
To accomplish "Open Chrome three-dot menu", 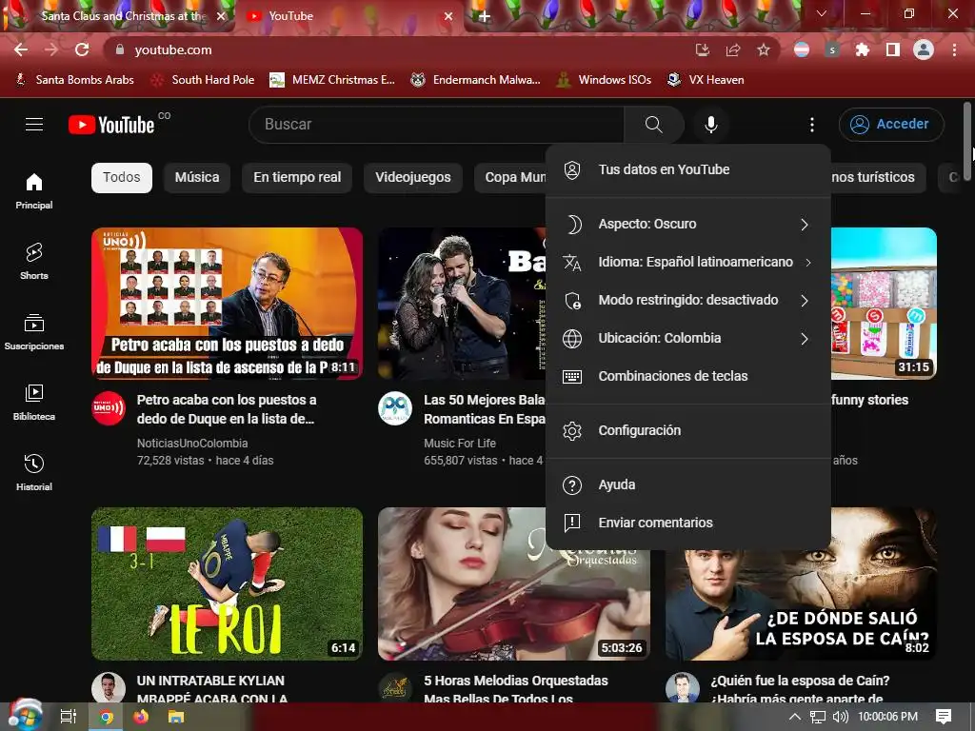I will point(954,49).
